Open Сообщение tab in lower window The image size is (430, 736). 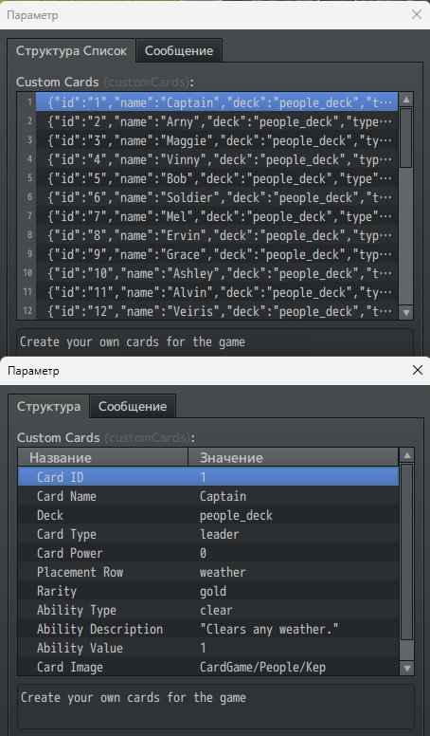[x=133, y=407]
